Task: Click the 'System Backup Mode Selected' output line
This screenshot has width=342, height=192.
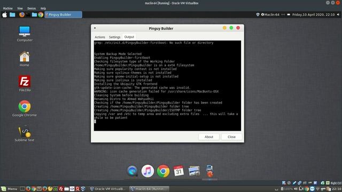Action: 118,54
